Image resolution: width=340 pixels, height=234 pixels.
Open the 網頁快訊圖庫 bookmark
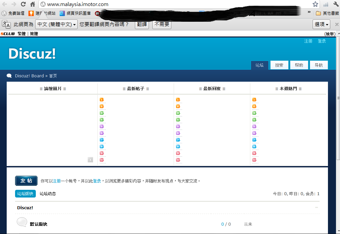(75, 13)
